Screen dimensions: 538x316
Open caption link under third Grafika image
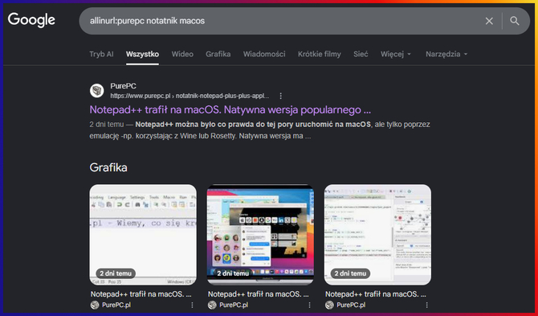(x=376, y=294)
